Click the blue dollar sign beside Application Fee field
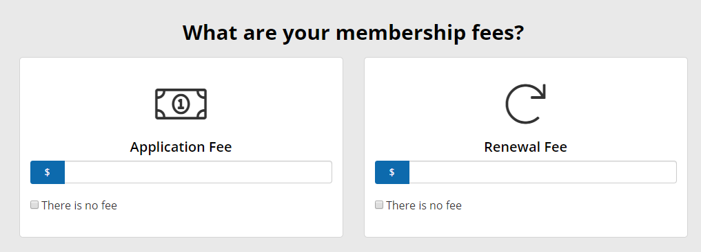The width and height of the screenshot is (701, 252). [48, 172]
